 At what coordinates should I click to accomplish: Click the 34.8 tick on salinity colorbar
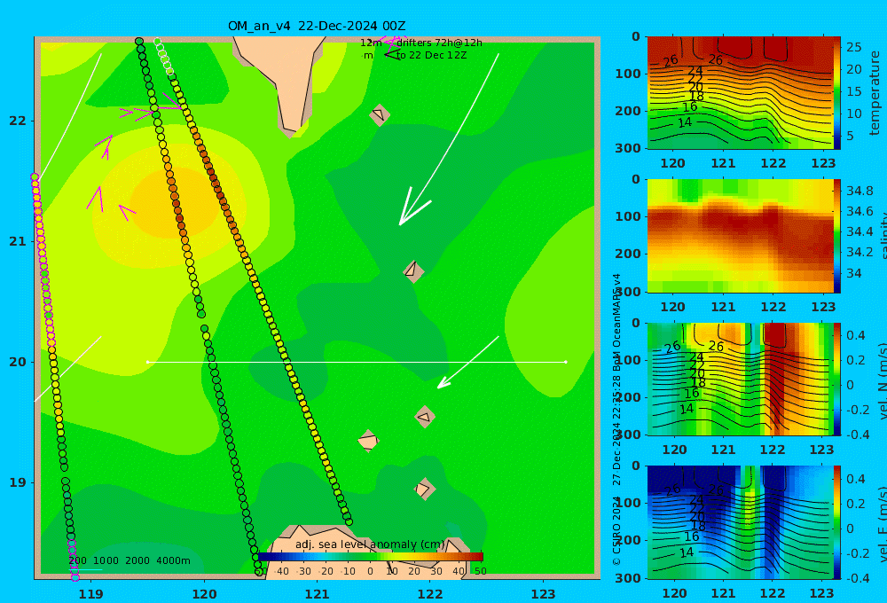(860, 191)
